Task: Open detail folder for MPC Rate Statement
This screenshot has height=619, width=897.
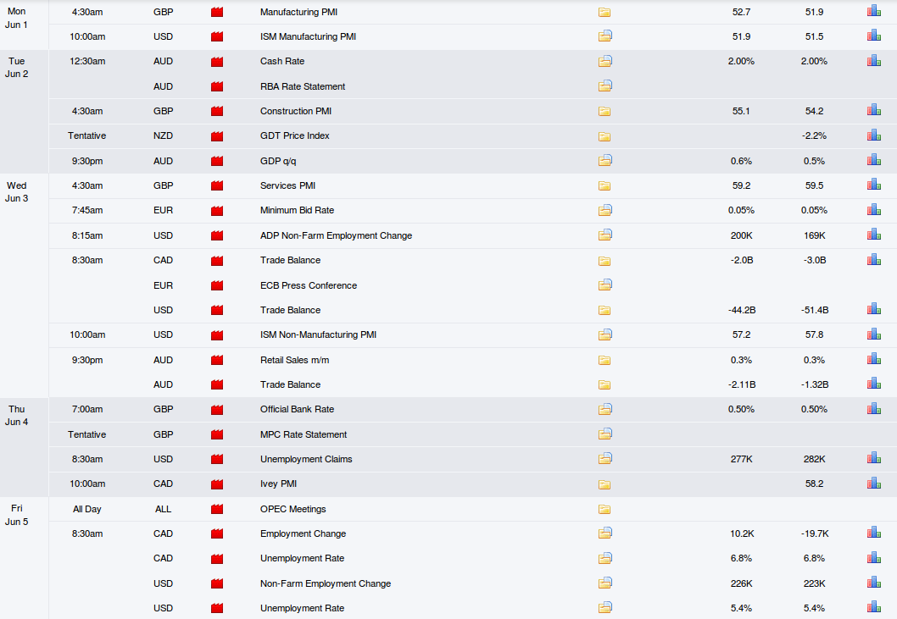Action: pyautogui.click(x=605, y=434)
